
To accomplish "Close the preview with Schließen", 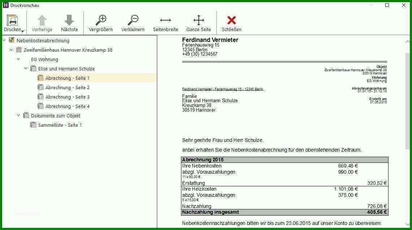I will (x=232, y=23).
